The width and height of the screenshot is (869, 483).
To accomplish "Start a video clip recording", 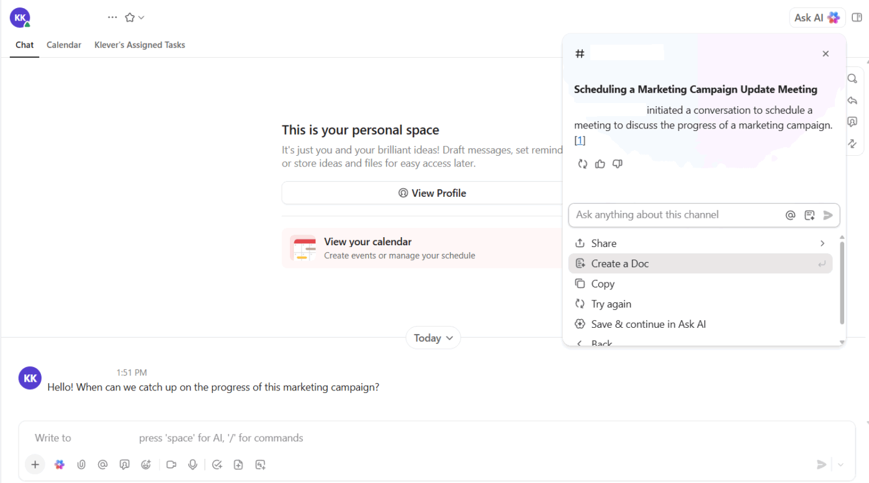I will pos(172,464).
